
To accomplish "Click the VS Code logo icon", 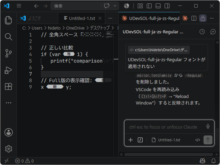I will pos(7,6).
